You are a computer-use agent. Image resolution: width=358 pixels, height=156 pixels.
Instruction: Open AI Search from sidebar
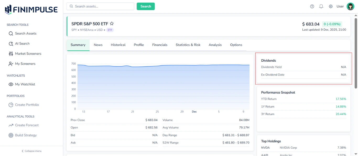(22, 44)
